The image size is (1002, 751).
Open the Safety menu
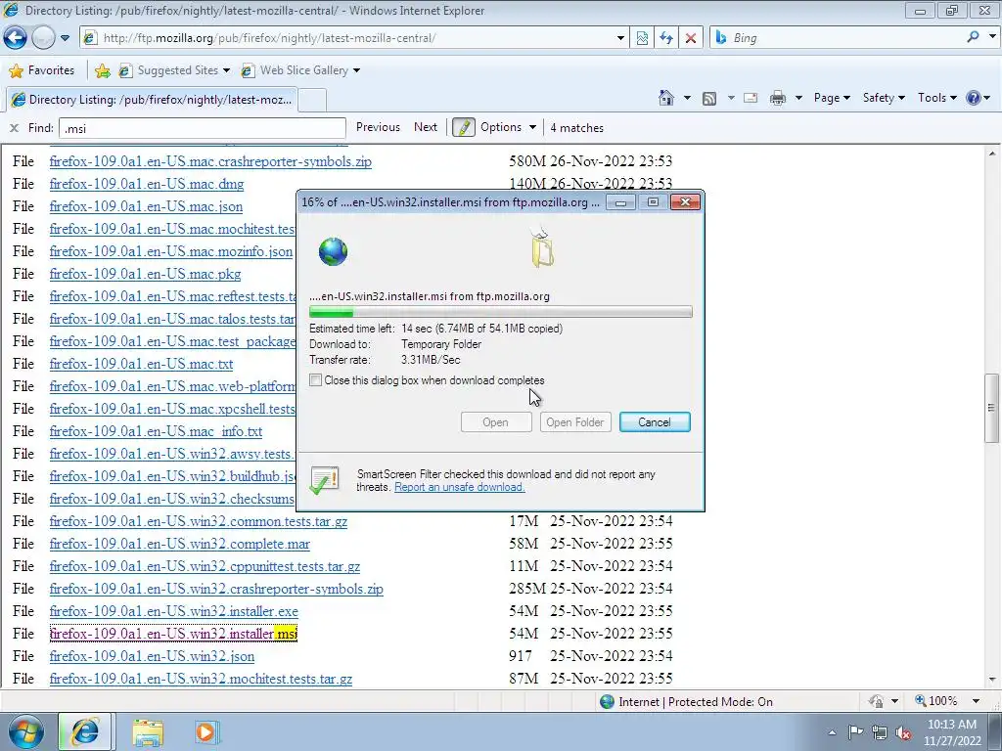(884, 98)
